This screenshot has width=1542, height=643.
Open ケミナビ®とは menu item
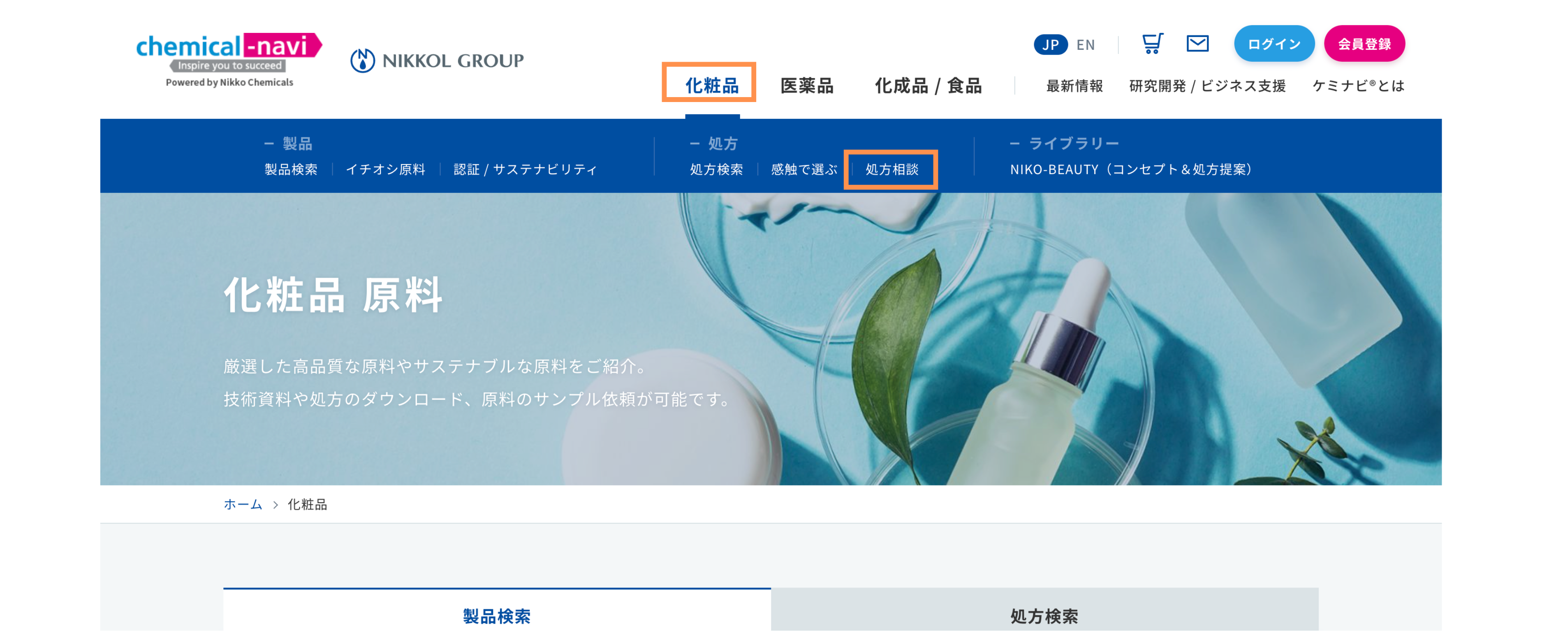1358,86
